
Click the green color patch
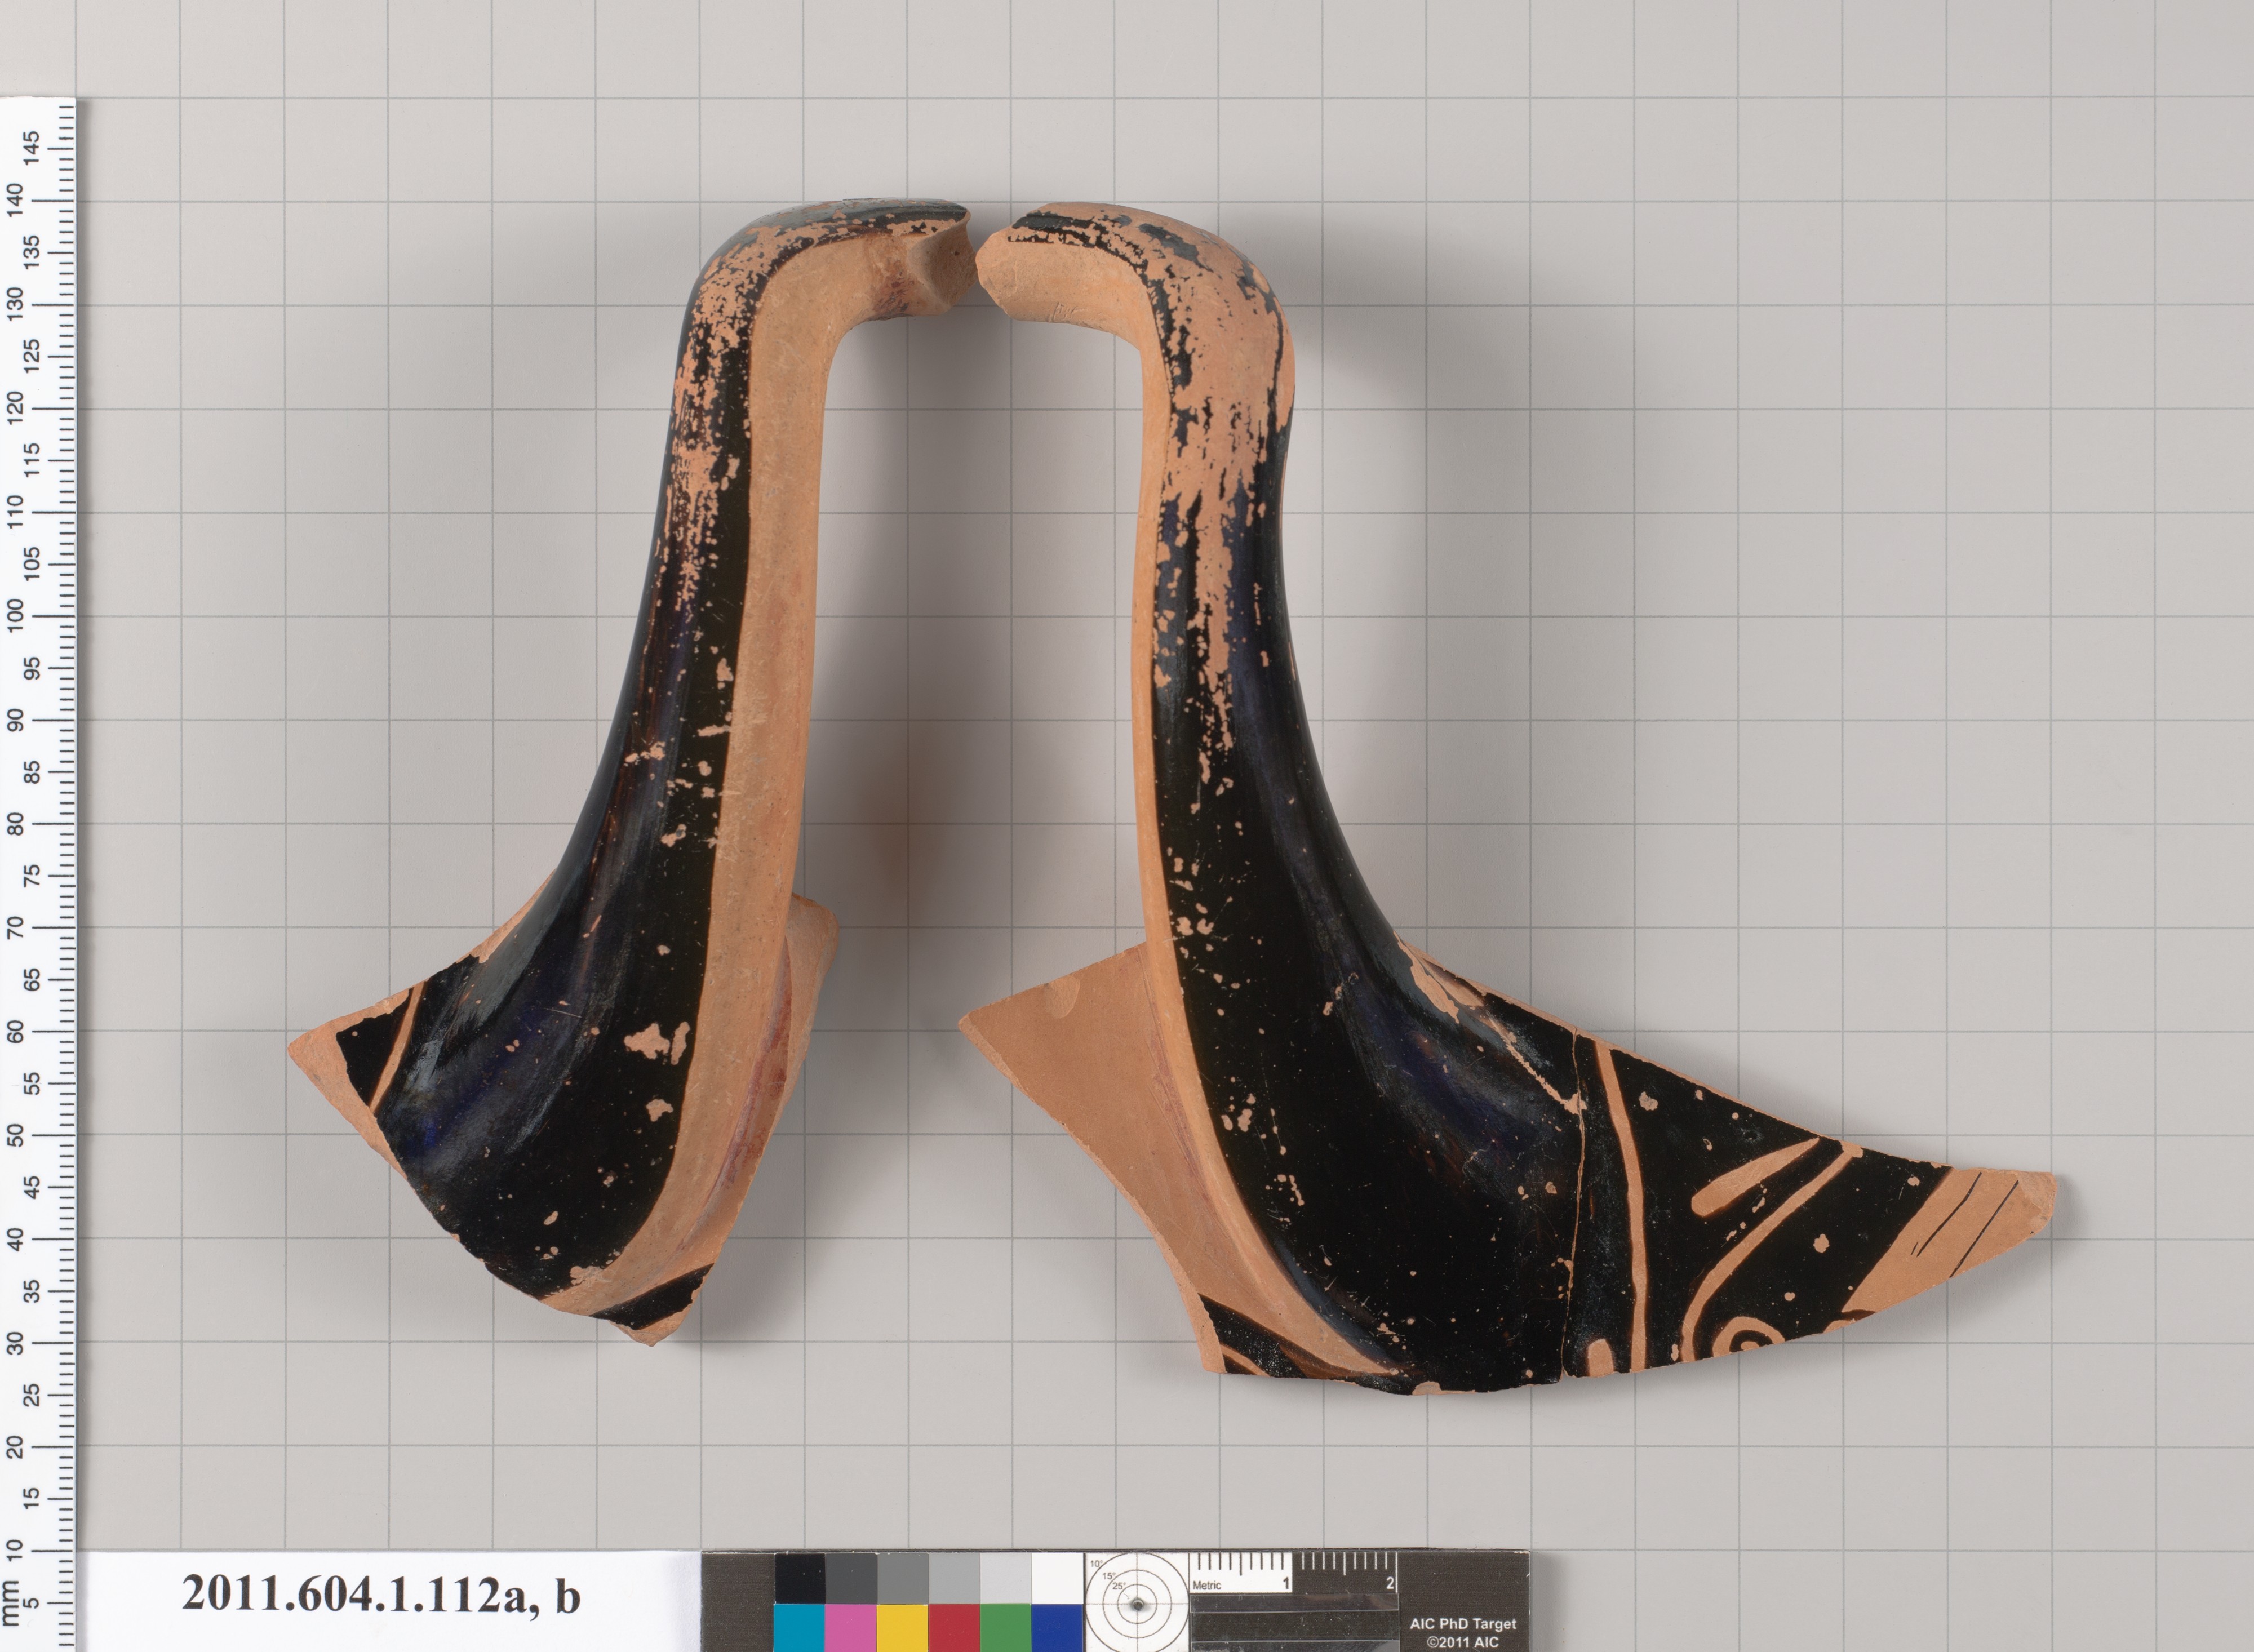[1005, 1627]
